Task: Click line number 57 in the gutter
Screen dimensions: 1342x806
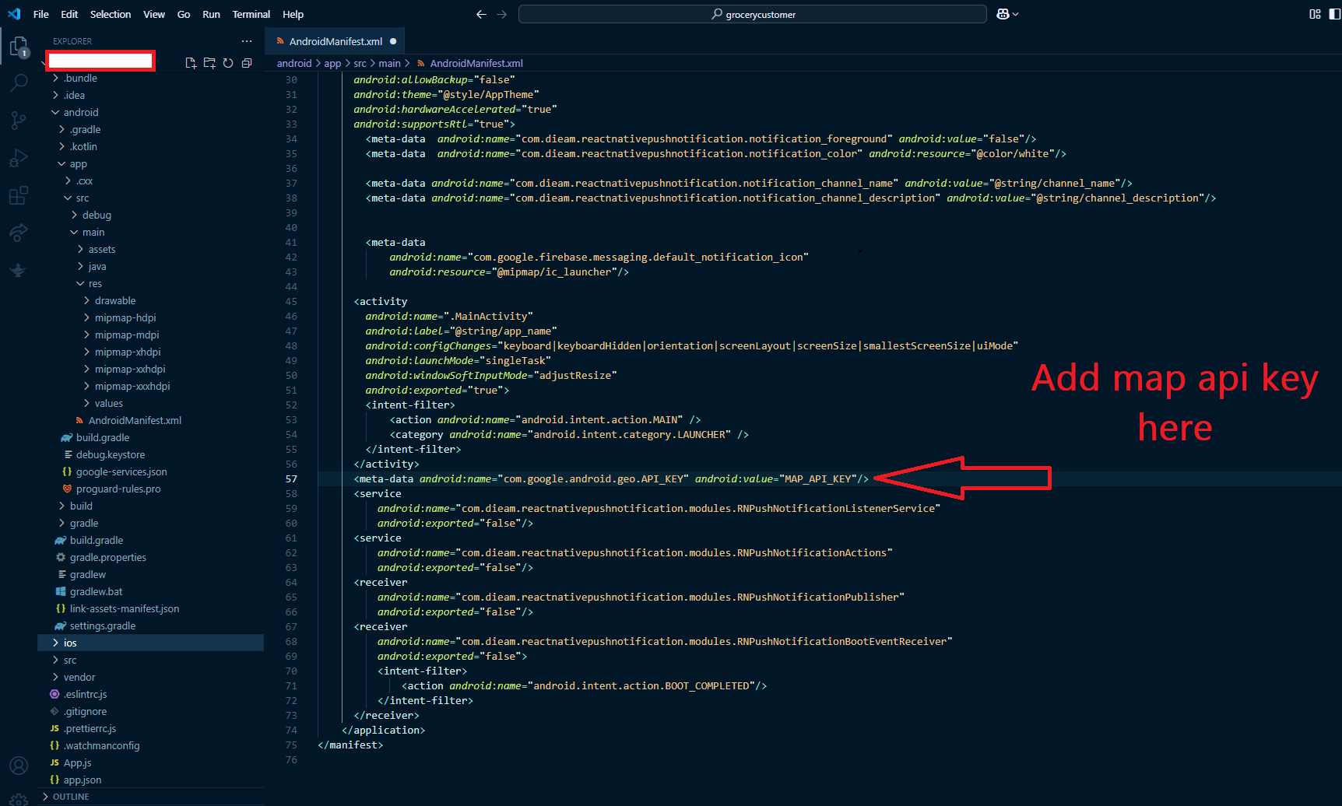Action: tap(291, 478)
